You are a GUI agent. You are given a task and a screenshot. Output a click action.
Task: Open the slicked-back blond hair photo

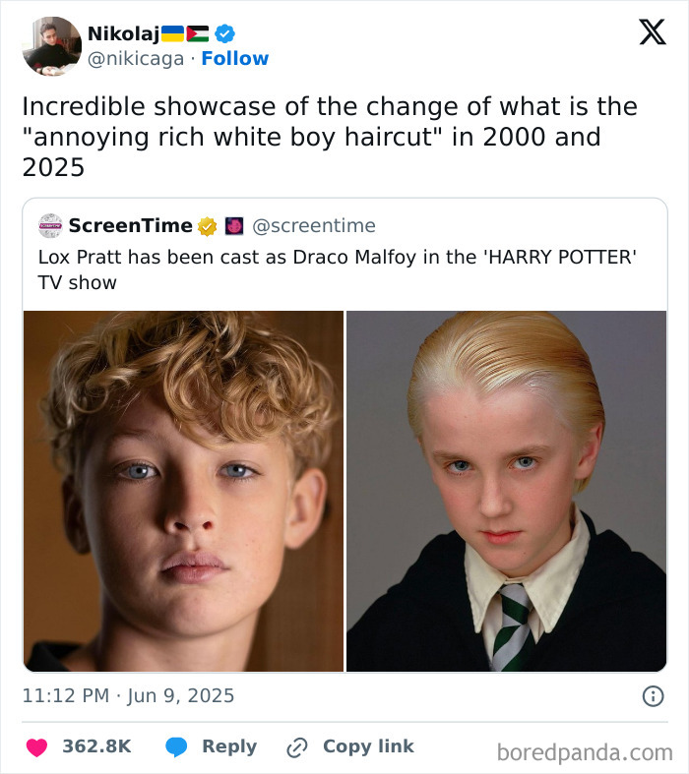click(x=506, y=492)
